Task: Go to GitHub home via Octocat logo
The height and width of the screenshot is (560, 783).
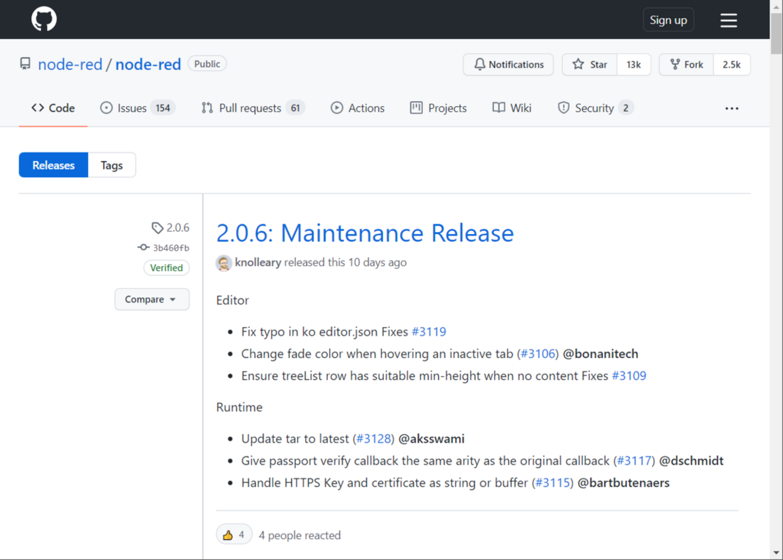Action: pyautogui.click(x=44, y=19)
